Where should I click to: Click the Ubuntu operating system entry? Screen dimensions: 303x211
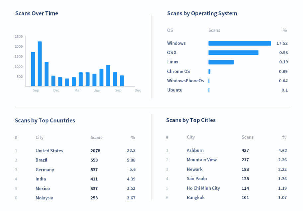pos(175,90)
